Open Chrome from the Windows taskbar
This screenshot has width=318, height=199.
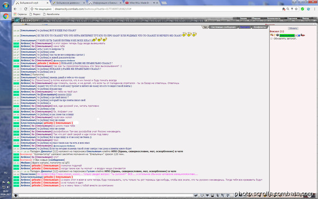click(x=6, y=16)
